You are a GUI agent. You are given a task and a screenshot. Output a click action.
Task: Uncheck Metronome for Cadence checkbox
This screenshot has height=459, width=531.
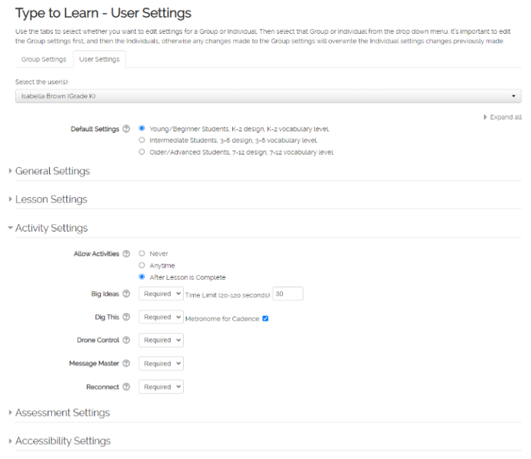[265, 319]
